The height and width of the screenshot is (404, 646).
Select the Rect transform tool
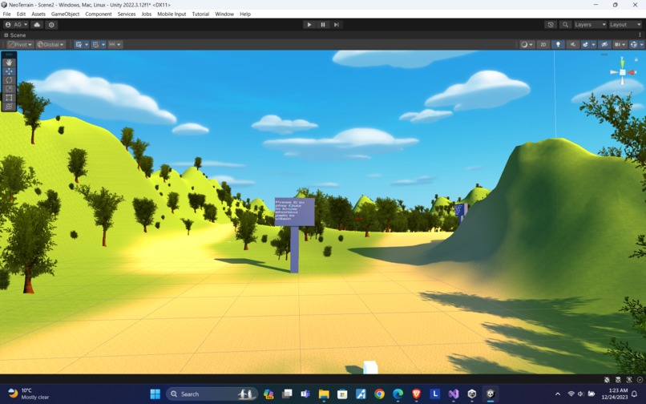9,98
